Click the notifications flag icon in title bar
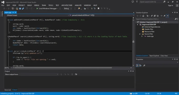Viewport: 179px width, 95px height. point(137,2)
